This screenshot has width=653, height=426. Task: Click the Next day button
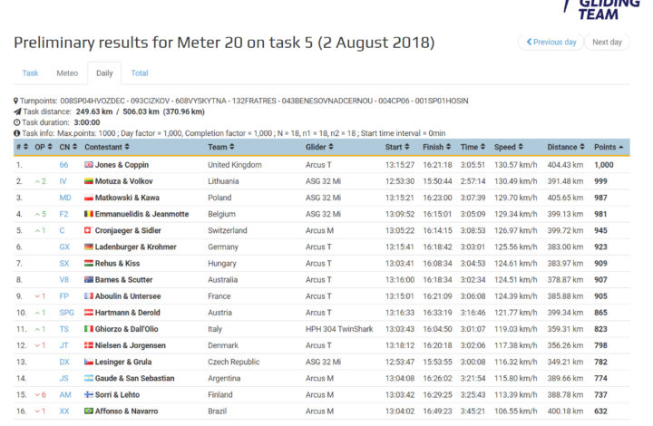point(607,42)
